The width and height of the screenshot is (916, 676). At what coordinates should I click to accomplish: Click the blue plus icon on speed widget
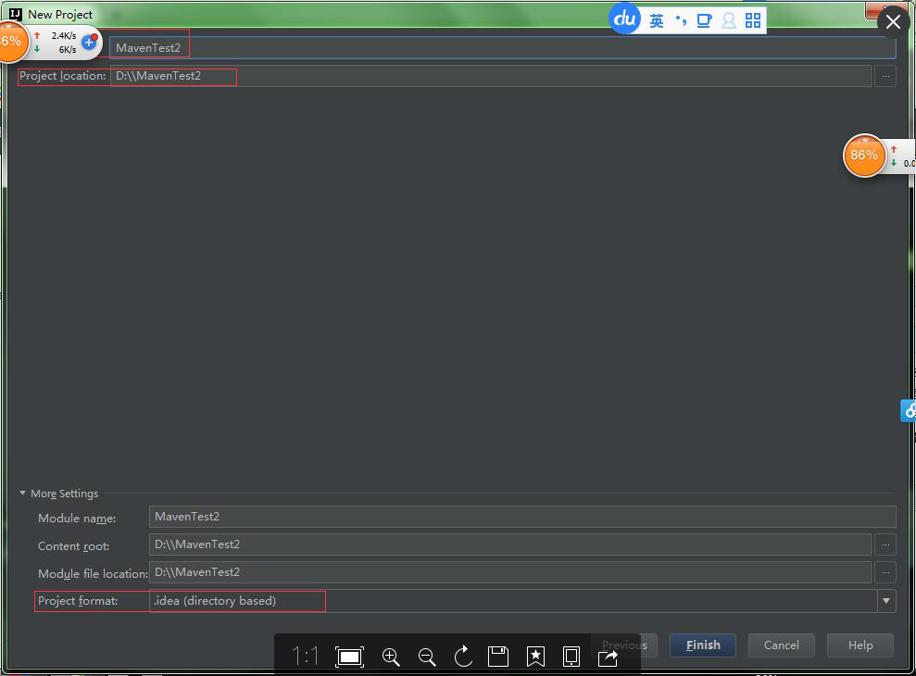click(90, 42)
